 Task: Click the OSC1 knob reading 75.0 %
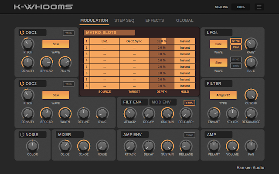click(65, 63)
